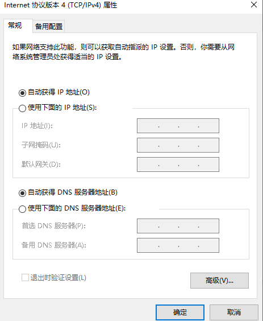This screenshot has width=263, height=321.
Task: Toggle 退出时验证设置 checkbox
Action: click(x=25, y=278)
